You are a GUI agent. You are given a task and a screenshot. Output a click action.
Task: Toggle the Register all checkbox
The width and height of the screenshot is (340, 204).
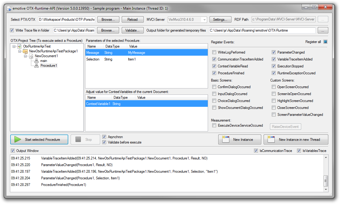pyautogui.click(x=325, y=42)
